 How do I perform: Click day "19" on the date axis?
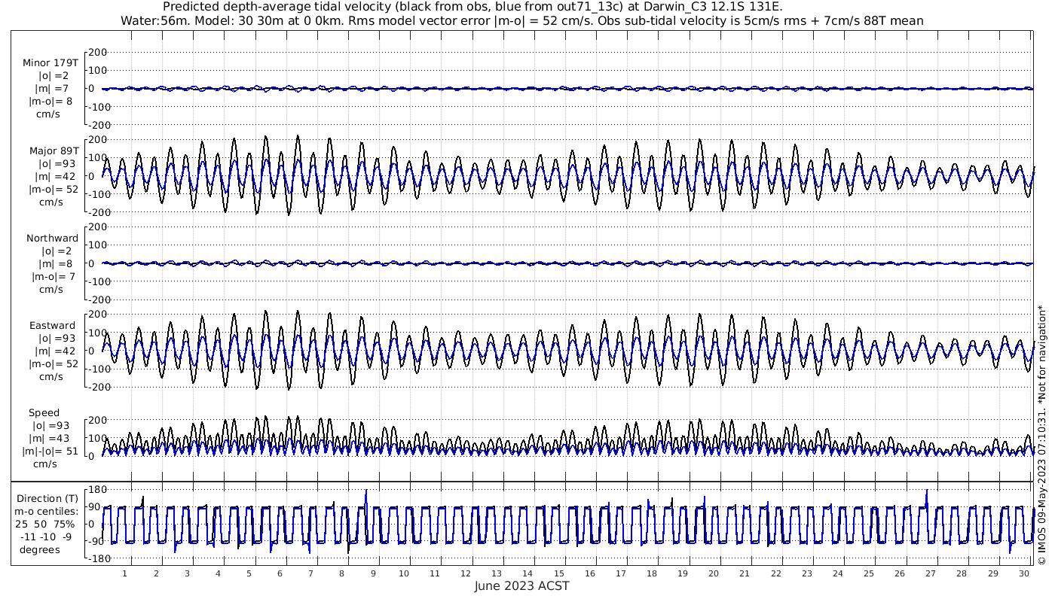coord(683,573)
